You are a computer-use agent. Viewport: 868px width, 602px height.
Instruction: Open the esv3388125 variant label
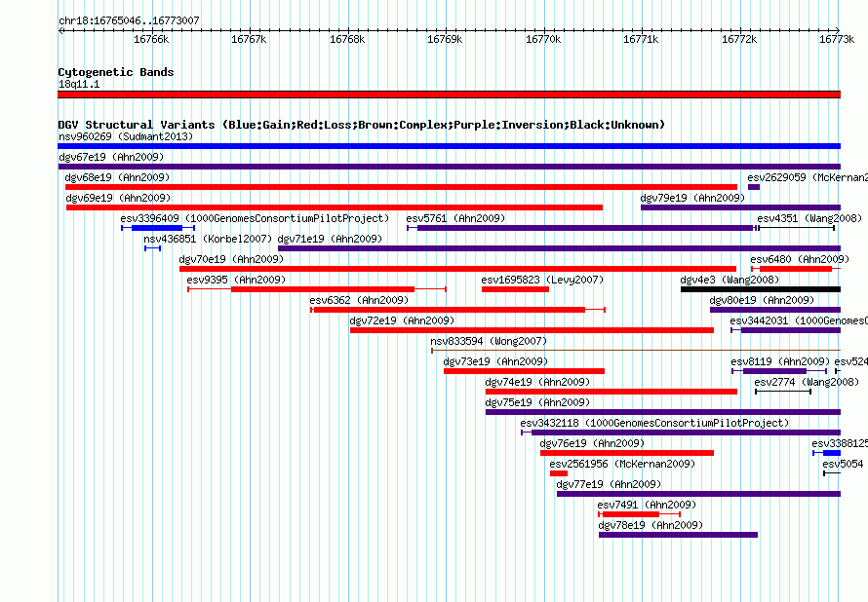(x=840, y=443)
